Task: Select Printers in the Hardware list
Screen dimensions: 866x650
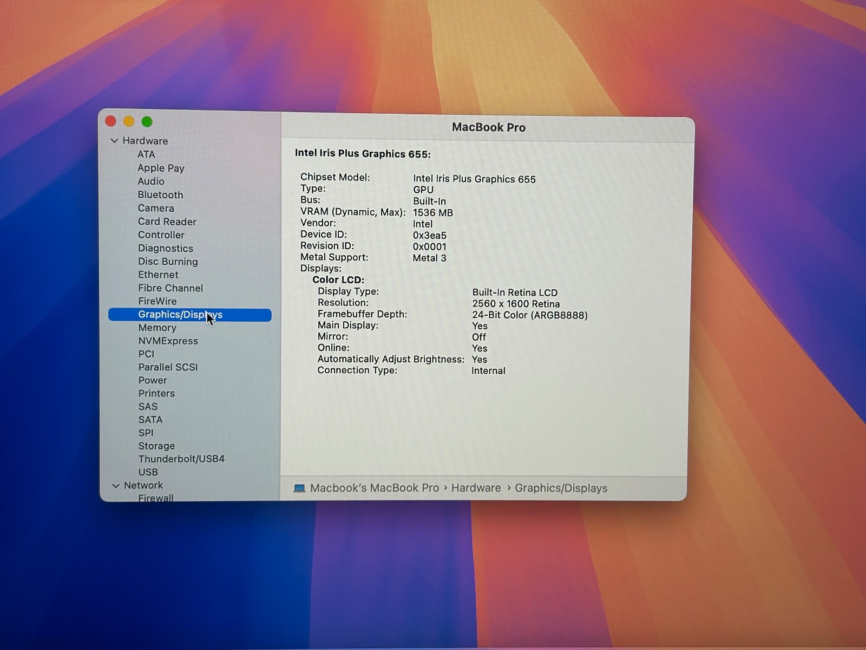Action: pyautogui.click(x=156, y=393)
